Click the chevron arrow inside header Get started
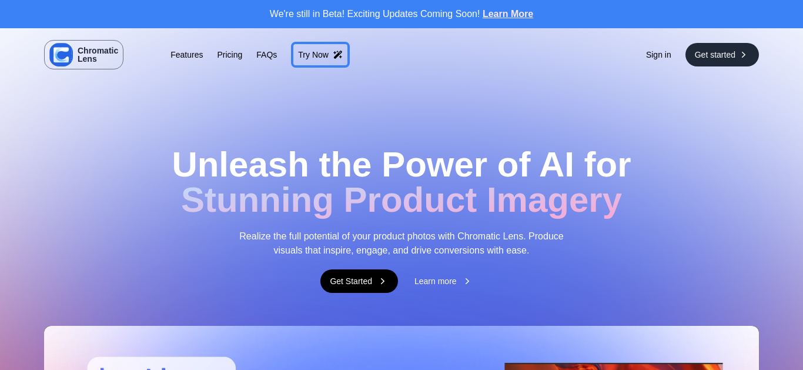The width and height of the screenshot is (803, 370). coord(743,55)
